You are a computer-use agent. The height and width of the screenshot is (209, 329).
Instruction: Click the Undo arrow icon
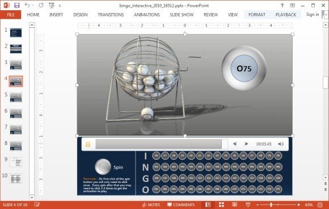(27, 5)
